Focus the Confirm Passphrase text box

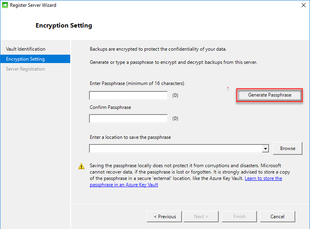pos(128,118)
